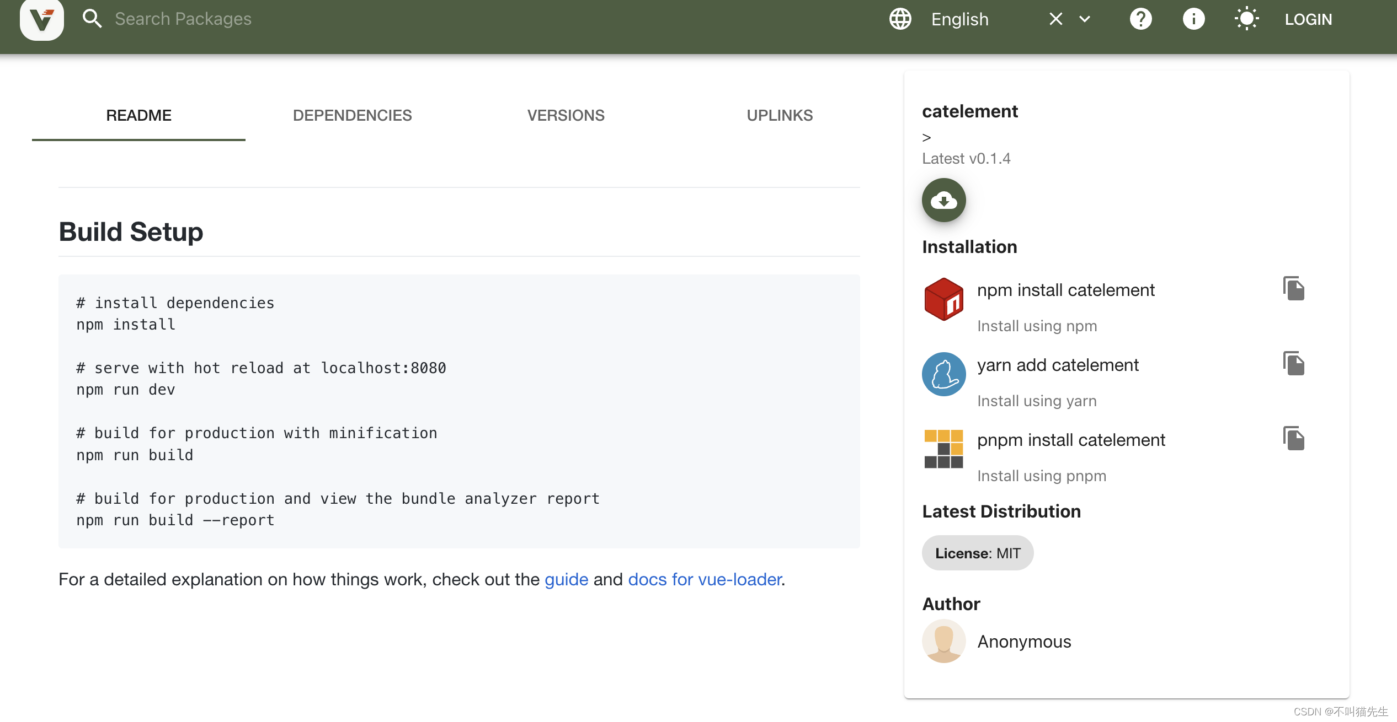Click the License: MIT chip
The height and width of the screenshot is (722, 1397).
(x=978, y=553)
